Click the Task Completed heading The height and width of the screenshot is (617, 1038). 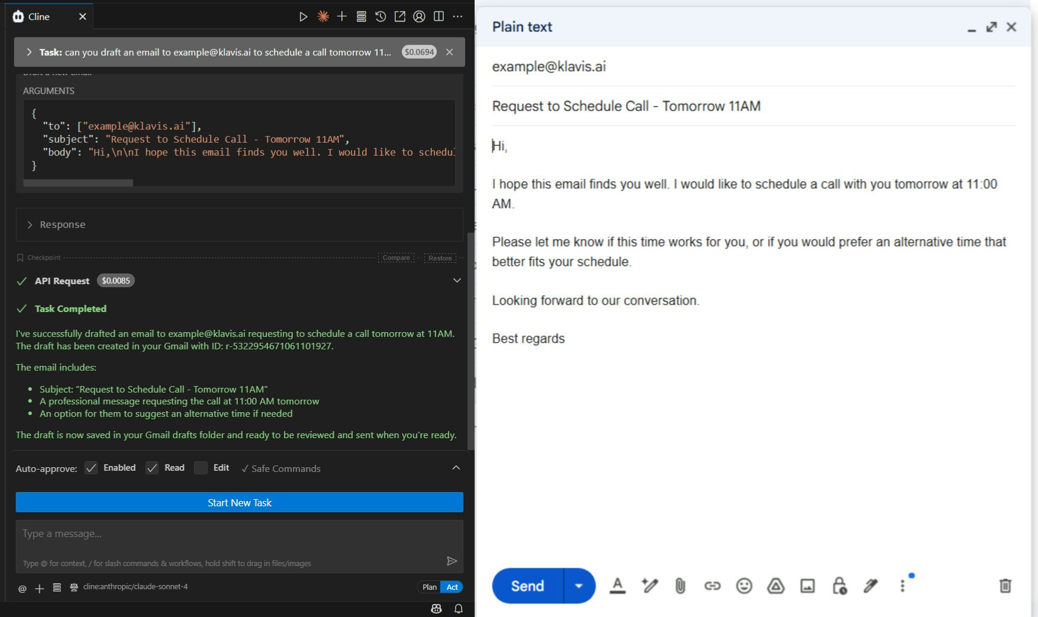point(70,308)
